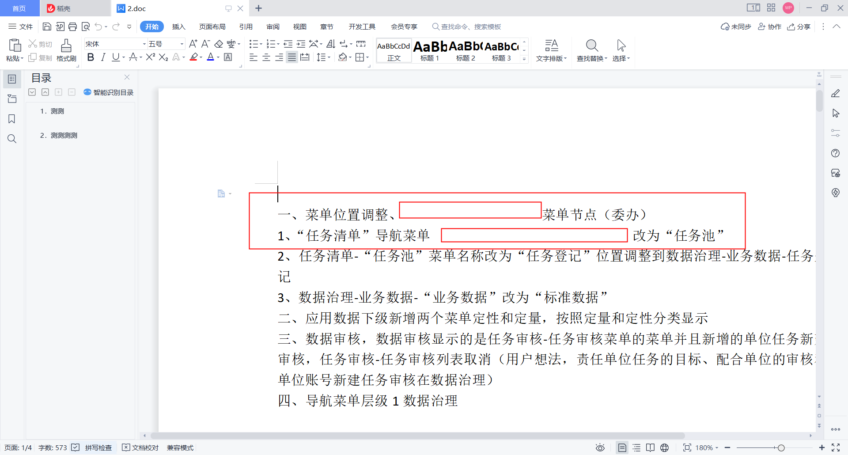
Task: Toggle Bold formatting
Action: pyautogui.click(x=91, y=57)
